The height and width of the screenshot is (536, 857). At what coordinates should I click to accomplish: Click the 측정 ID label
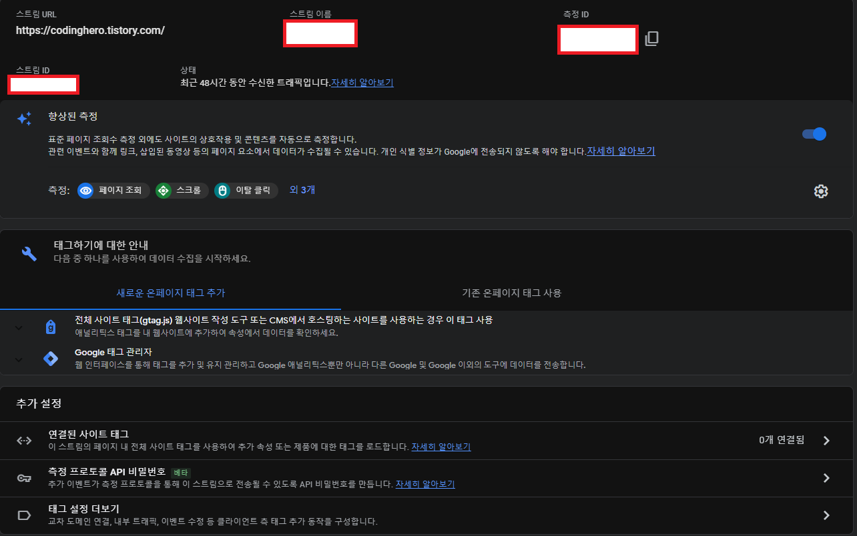[x=576, y=14]
